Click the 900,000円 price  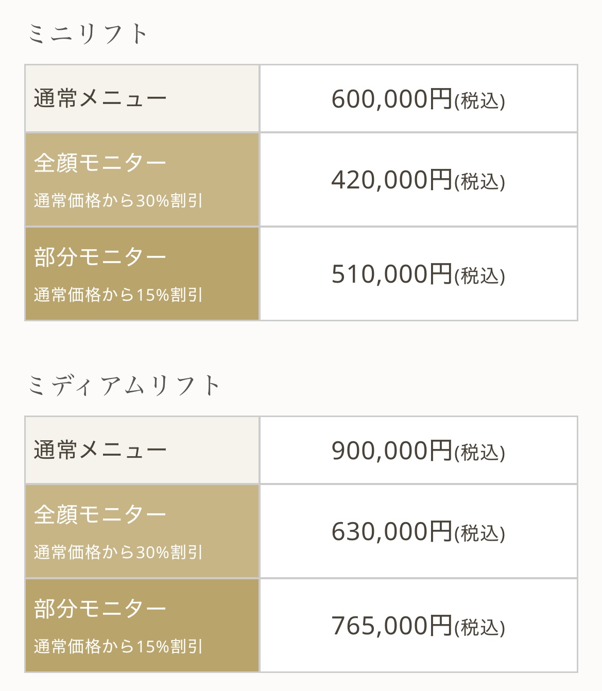point(391,451)
